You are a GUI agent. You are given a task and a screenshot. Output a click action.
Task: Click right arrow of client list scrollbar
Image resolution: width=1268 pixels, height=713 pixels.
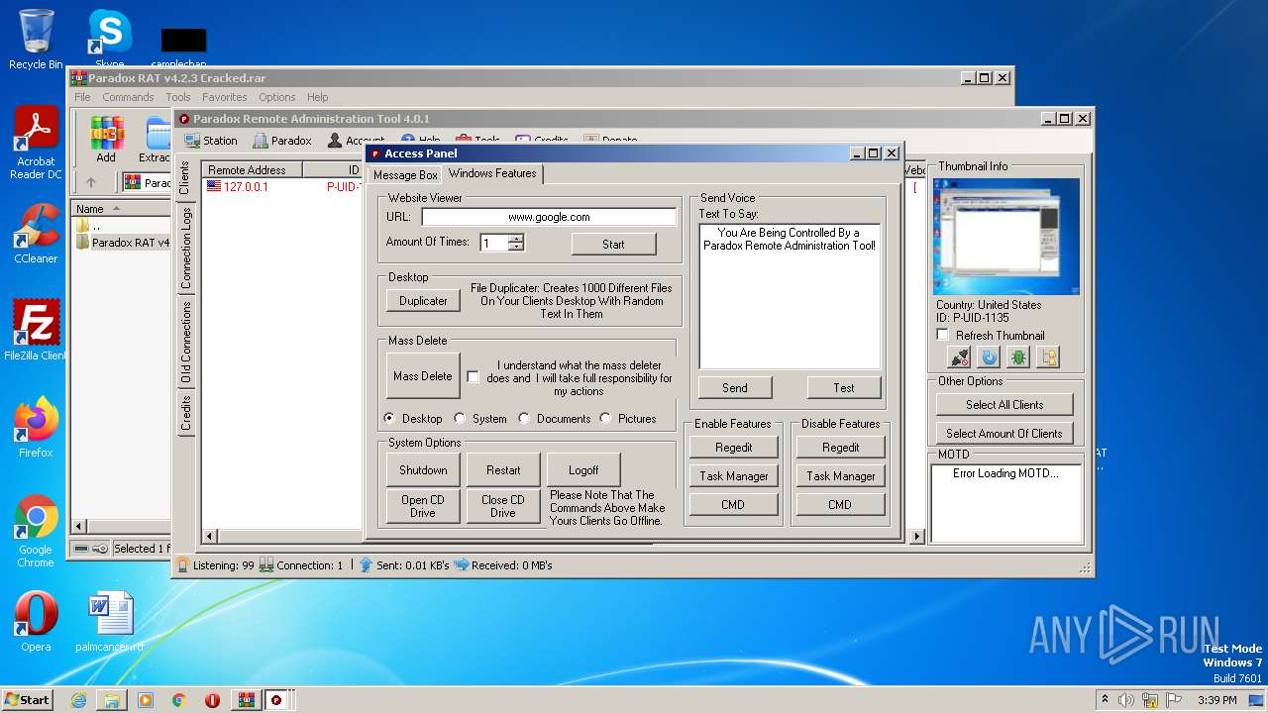(x=916, y=537)
